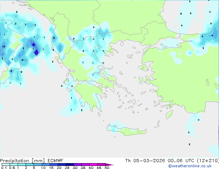Image resolution: width=219 pixels, height=169 pixels.
Task: Select the 5 mm legend color swatch
Action: pos(38,165)
